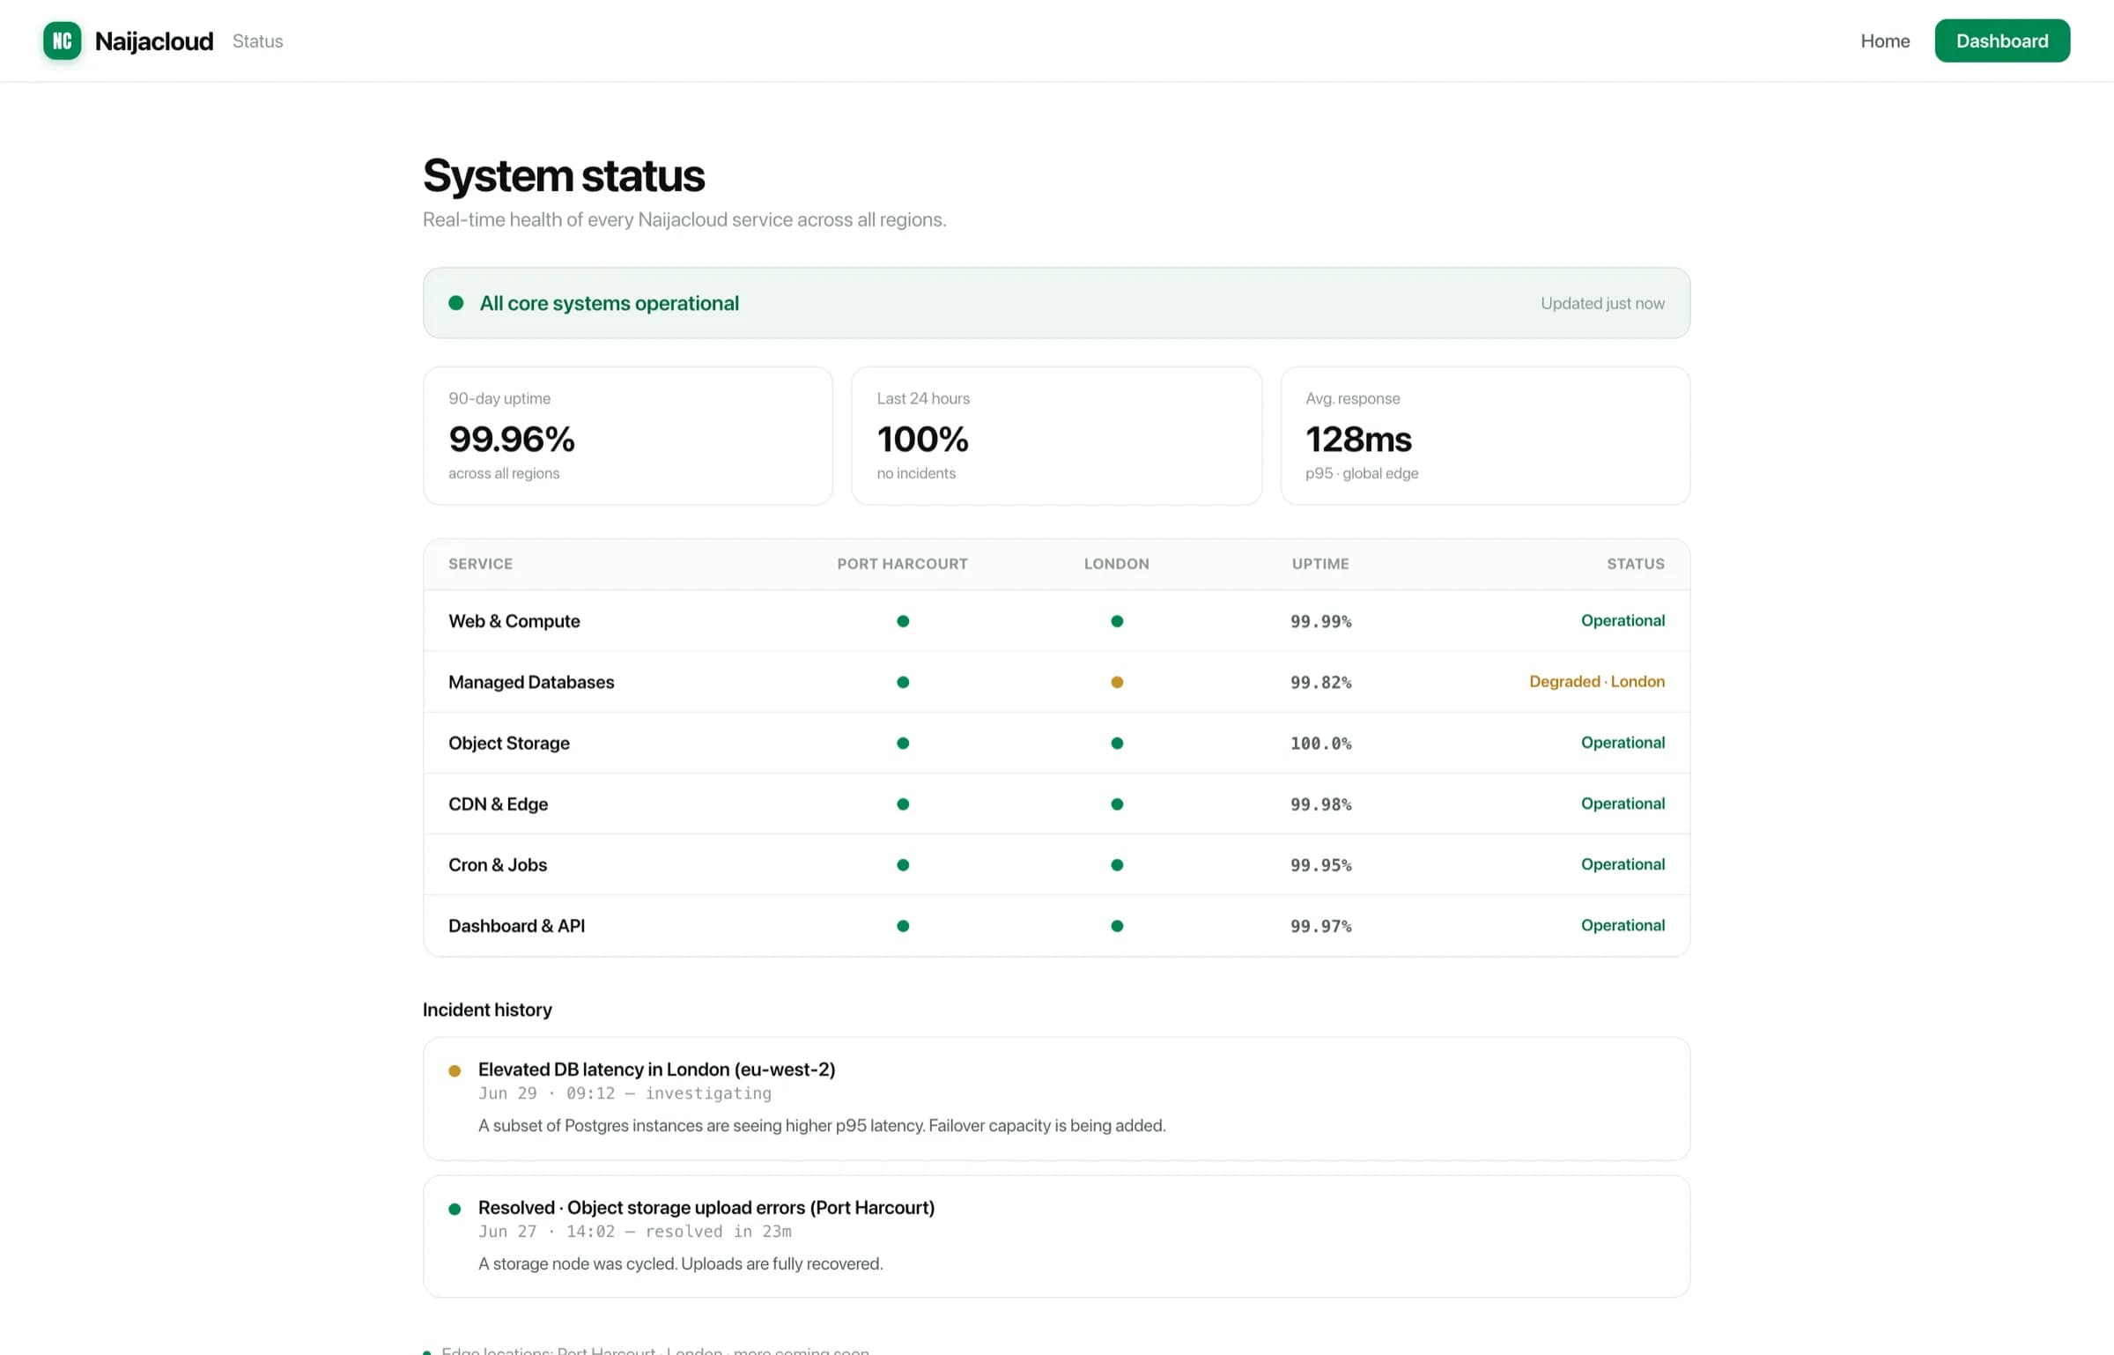Open the Elevated DB latency in London incident title
2114x1355 pixels.
pyautogui.click(x=656, y=1070)
